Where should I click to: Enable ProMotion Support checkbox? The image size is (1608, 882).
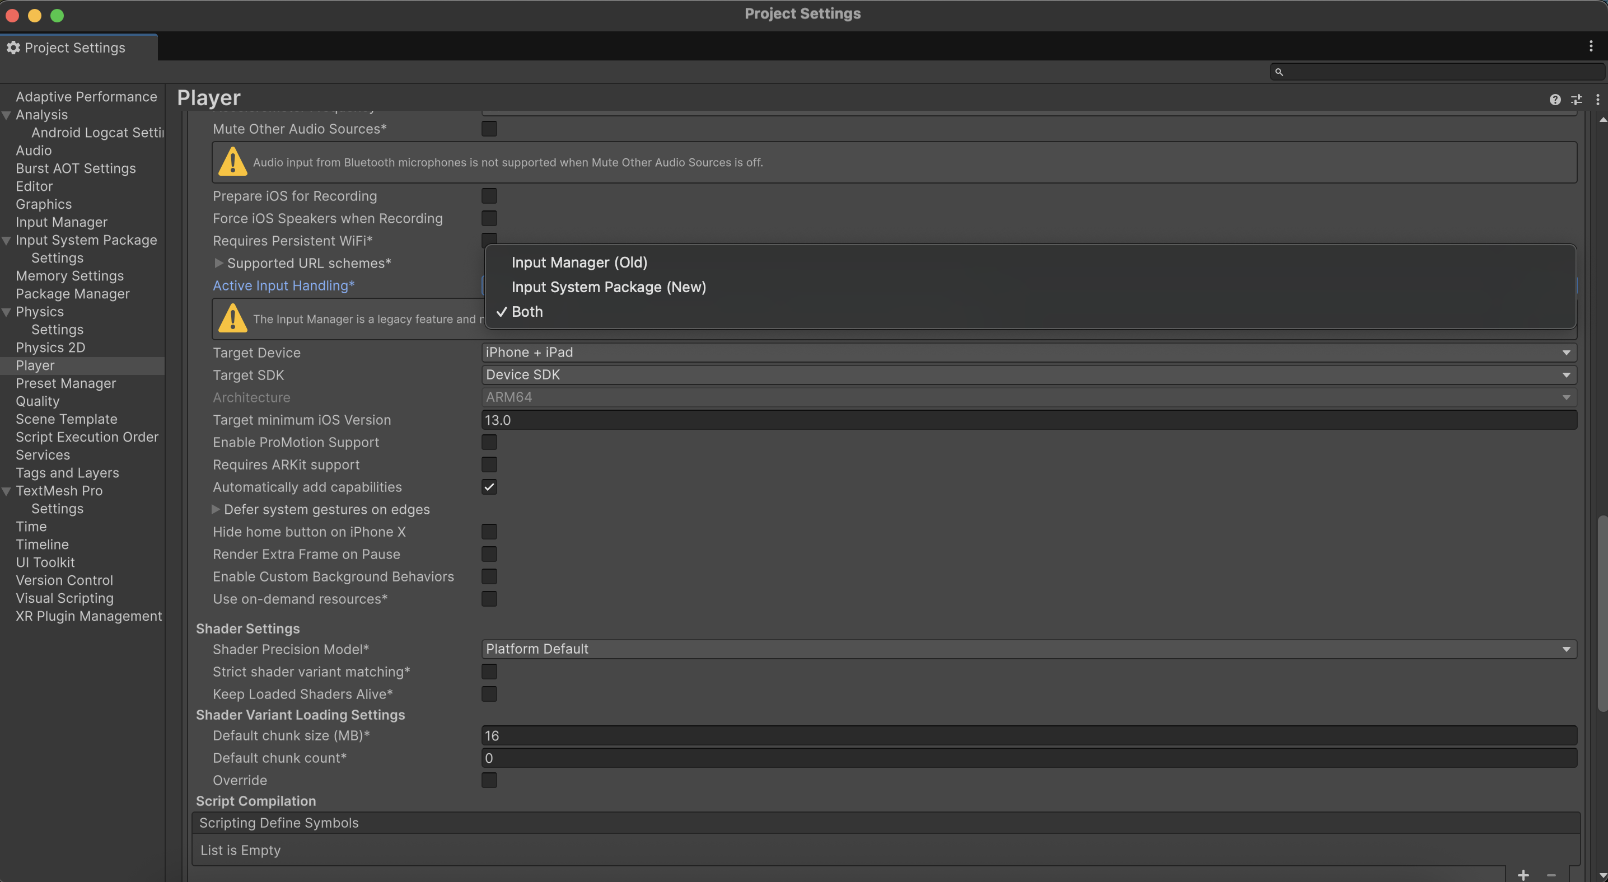(489, 442)
